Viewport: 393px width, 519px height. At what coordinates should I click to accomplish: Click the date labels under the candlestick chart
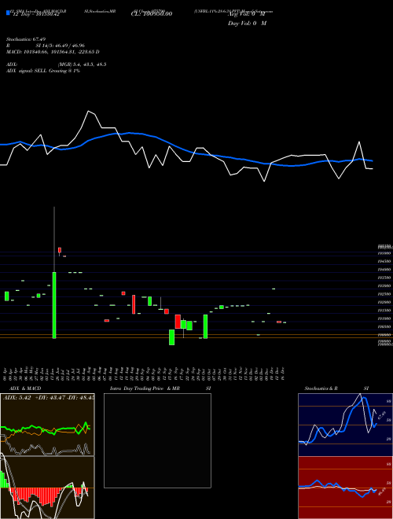coord(144,374)
